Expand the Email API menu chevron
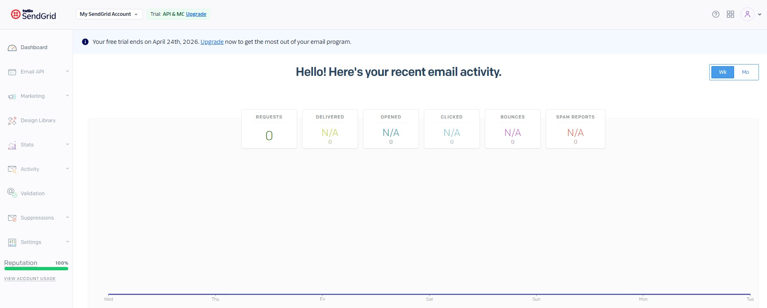 click(67, 71)
